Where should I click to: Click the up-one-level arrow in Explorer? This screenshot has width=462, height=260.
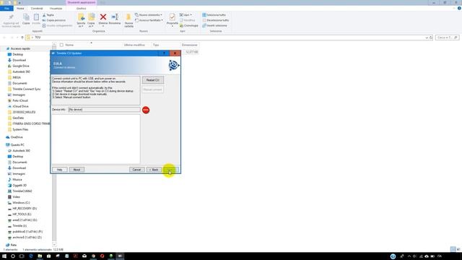[x=22, y=38]
